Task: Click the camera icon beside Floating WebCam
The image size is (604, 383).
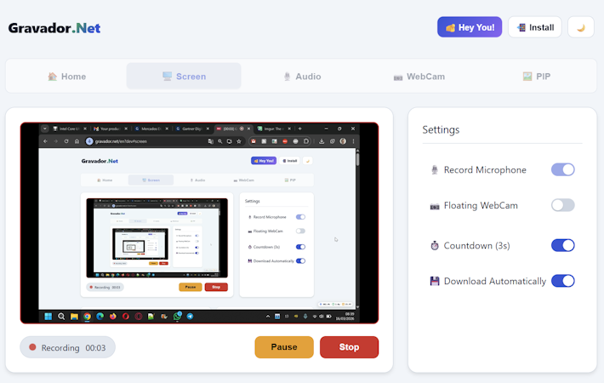Action: [435, 207]
